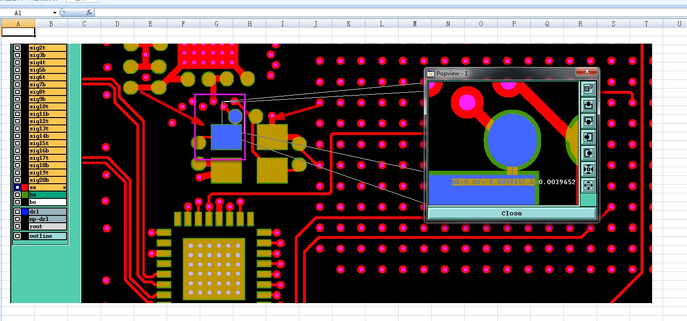Expand the ss layer small marker
The height and width of the screenshot is (321, 687).
pyautogui.click(x=64, y=187)
